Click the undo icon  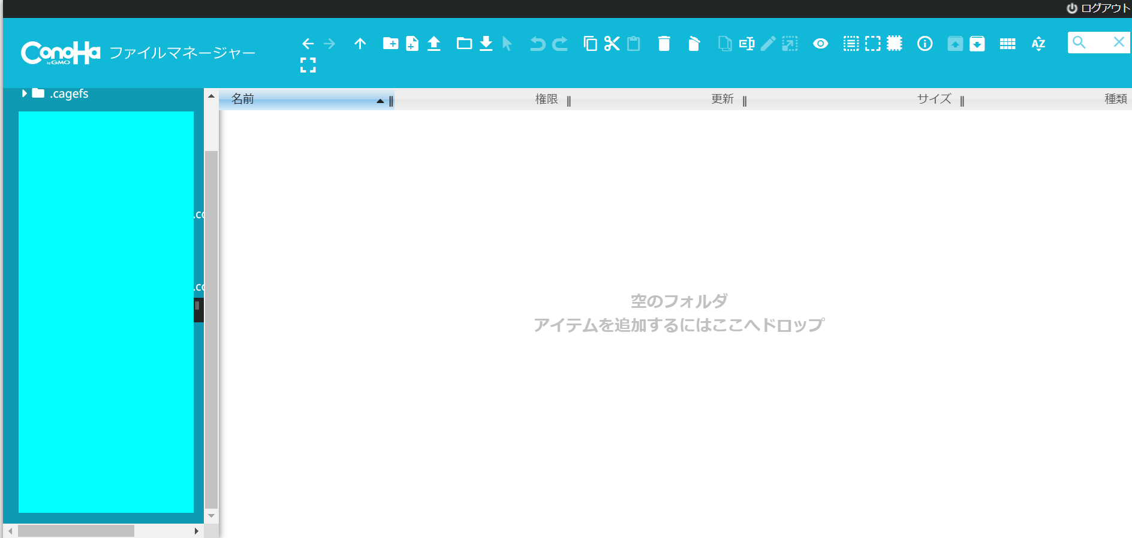pyautogui.click(x=538, y=43)
